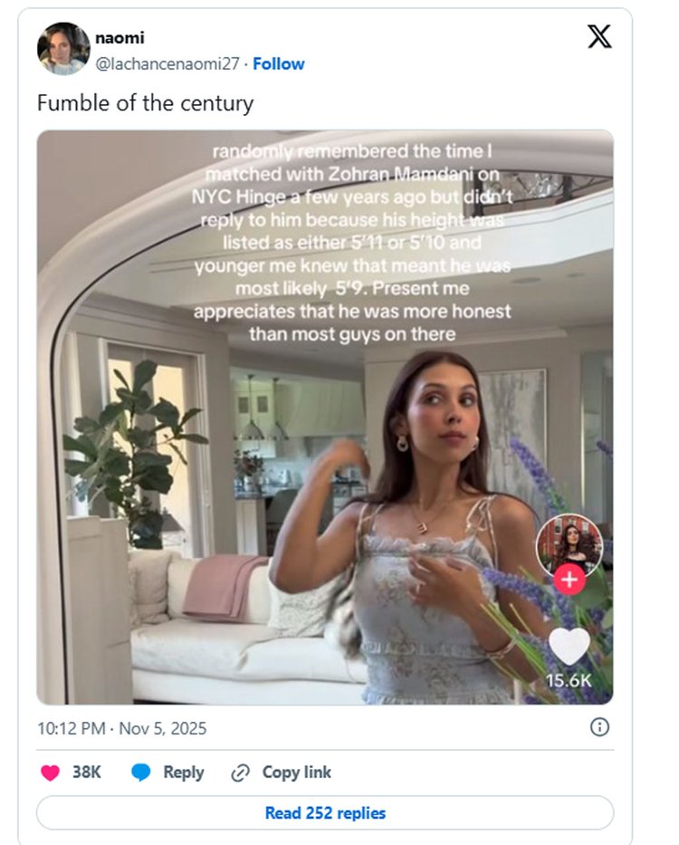Click the TikTok creator avatar in video

tap(569, 545)
